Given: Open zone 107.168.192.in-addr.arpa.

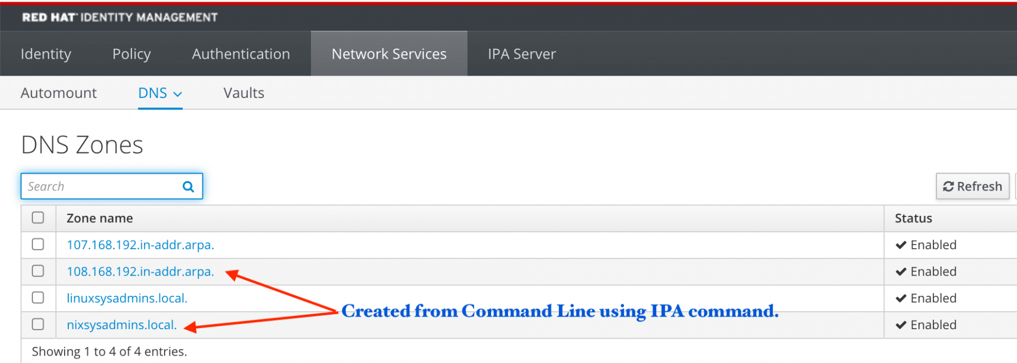Looking at the screenshot, I should (140, 245).
